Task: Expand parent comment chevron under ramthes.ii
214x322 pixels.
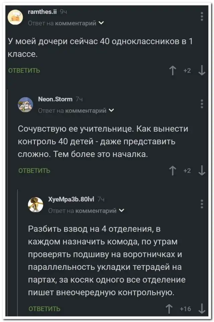Action: (102, 23)
